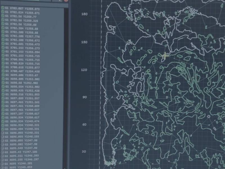Click the 30 label on the vertical axis

tap(84, 152)
